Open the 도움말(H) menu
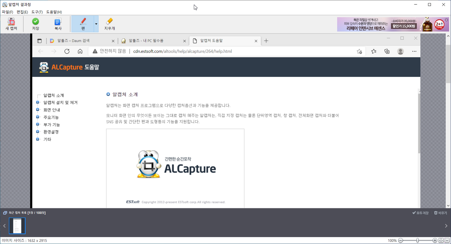Image resolution: width=451 pixels, height=244 pixels. (x=54, y=12)
